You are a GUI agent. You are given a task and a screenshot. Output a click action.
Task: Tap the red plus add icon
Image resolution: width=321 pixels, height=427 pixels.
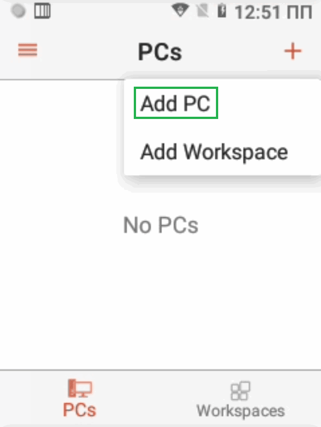coord(293,51)
